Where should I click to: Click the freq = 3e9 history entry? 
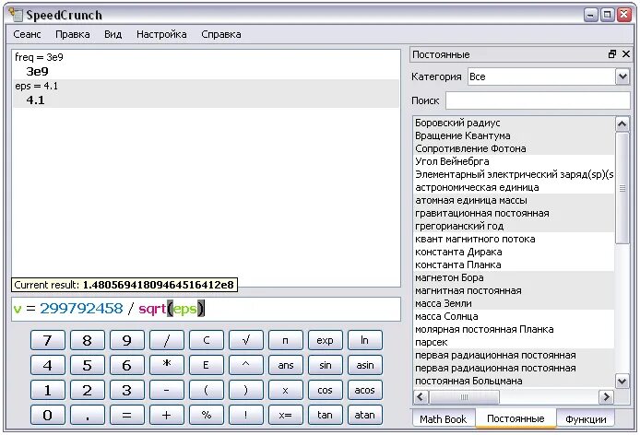point(39,57)
